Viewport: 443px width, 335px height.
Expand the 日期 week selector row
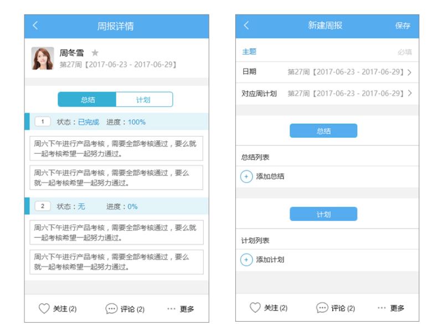(x=327, y=72)
